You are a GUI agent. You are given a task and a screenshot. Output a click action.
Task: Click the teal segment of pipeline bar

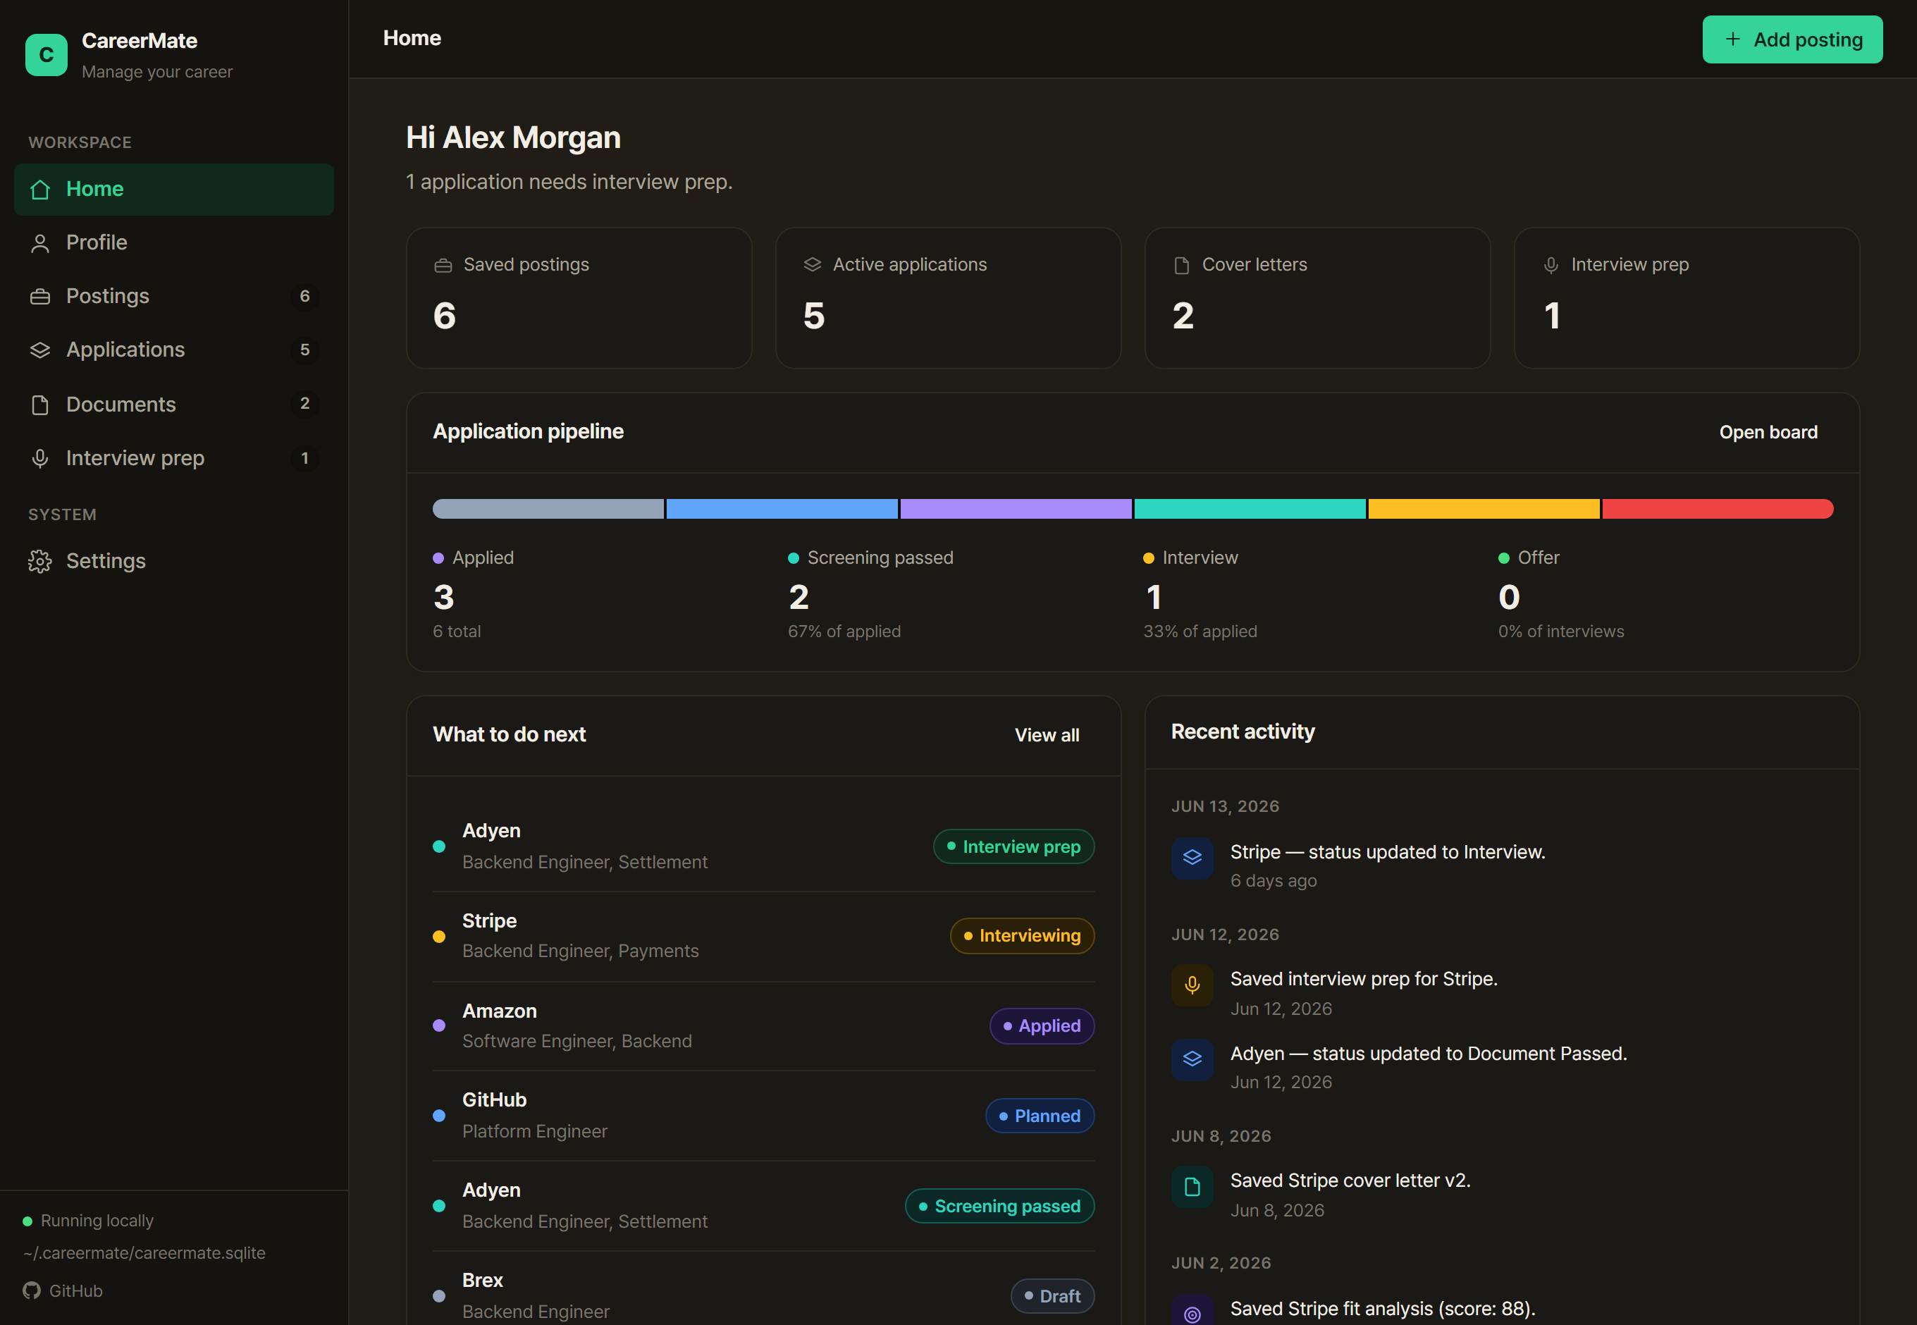coord(1250,509)
